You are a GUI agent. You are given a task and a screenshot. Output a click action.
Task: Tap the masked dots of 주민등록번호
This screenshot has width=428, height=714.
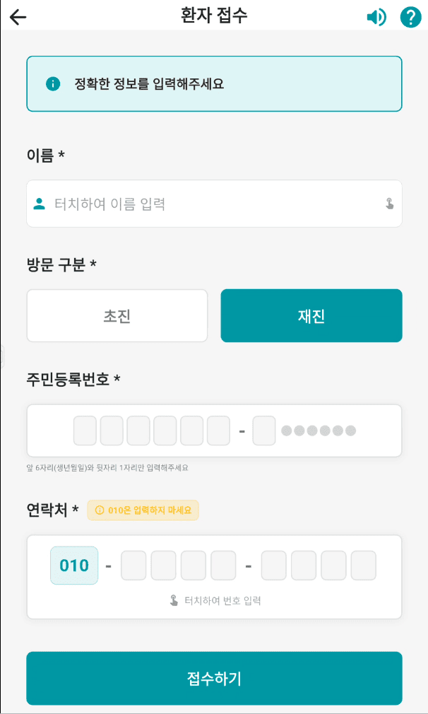tap(319, 431)
